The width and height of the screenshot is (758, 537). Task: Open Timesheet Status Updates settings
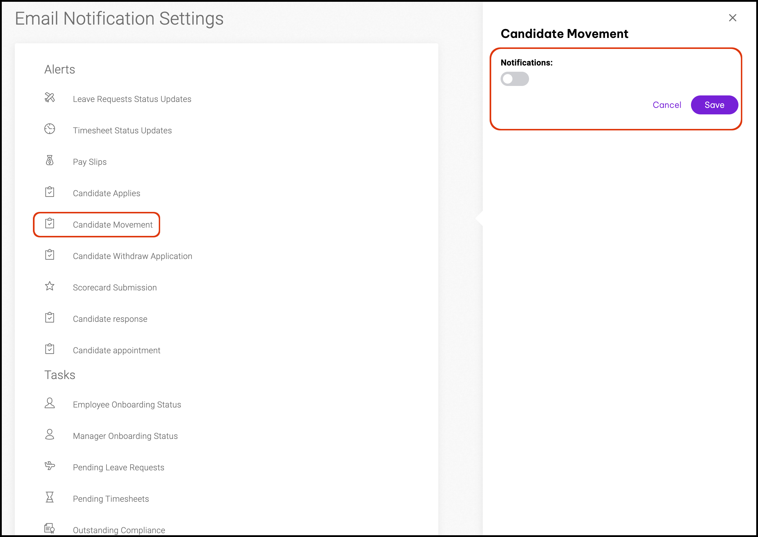point(122,131)
